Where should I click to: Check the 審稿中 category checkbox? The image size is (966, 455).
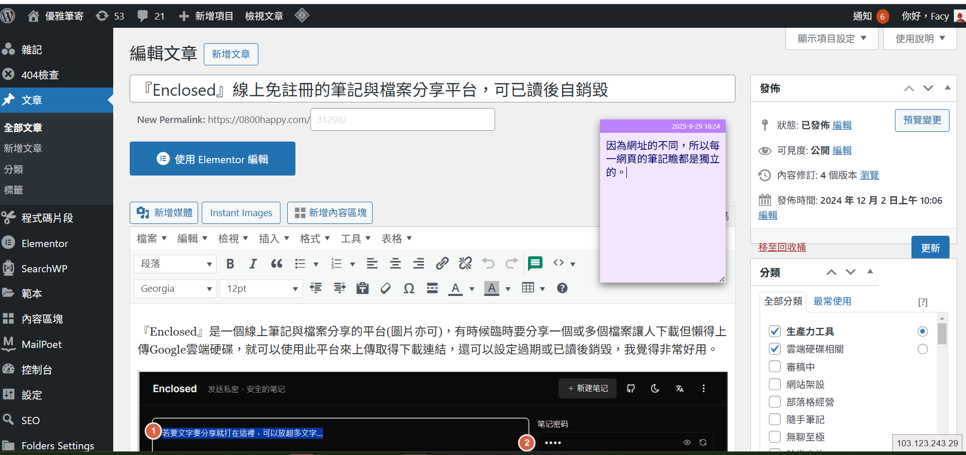point(775,366)
